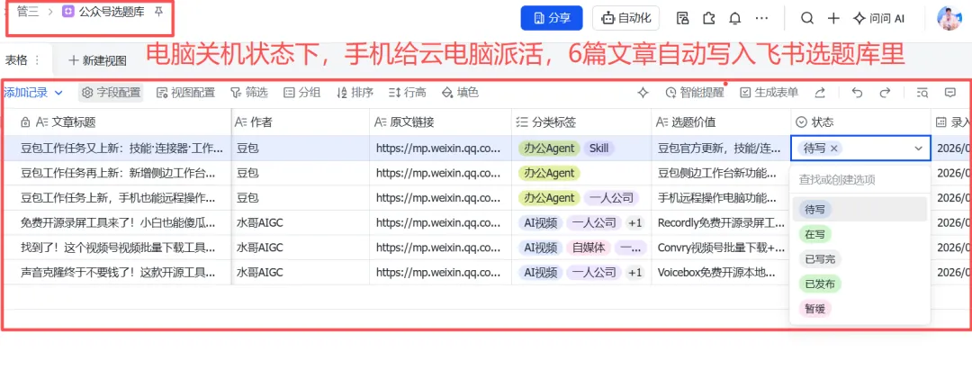972x388 pixels.
Task: Click the find-in-table search icon
Action: 923,93
